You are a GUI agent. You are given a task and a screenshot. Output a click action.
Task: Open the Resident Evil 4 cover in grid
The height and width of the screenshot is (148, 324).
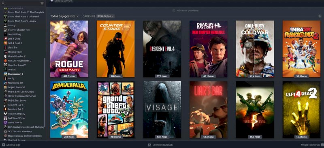pyautogui.click(x=162, y=49)
